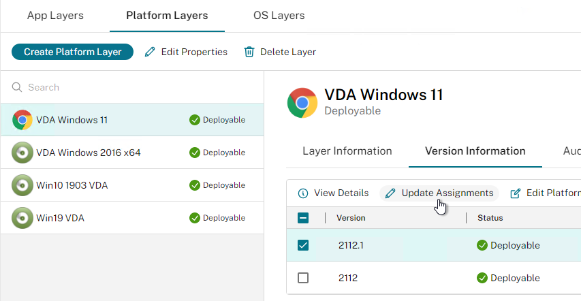
Task: Switch to the App Layers tab
Action: click(55, 16)
